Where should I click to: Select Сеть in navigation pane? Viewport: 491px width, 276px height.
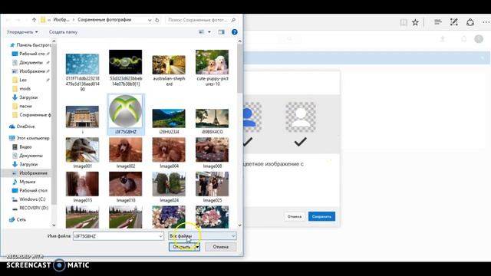21,220
